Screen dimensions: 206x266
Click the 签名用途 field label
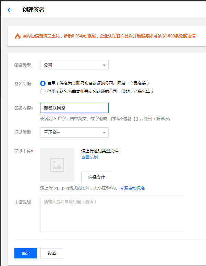[x=22, y=83]
